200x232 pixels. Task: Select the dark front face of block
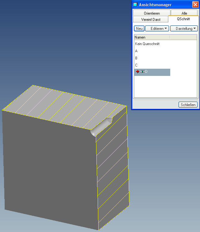50,170
